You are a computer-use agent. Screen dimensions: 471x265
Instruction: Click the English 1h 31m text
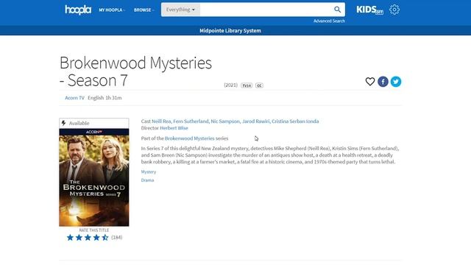[105, 98]
